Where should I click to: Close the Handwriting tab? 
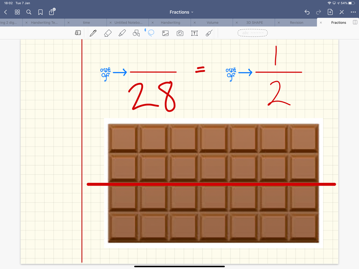click(153, 23)
